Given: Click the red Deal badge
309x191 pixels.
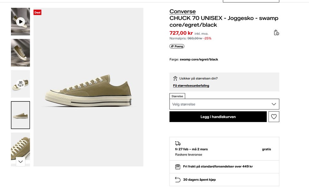Looking at the screenshot, I should tap(37, 13).
